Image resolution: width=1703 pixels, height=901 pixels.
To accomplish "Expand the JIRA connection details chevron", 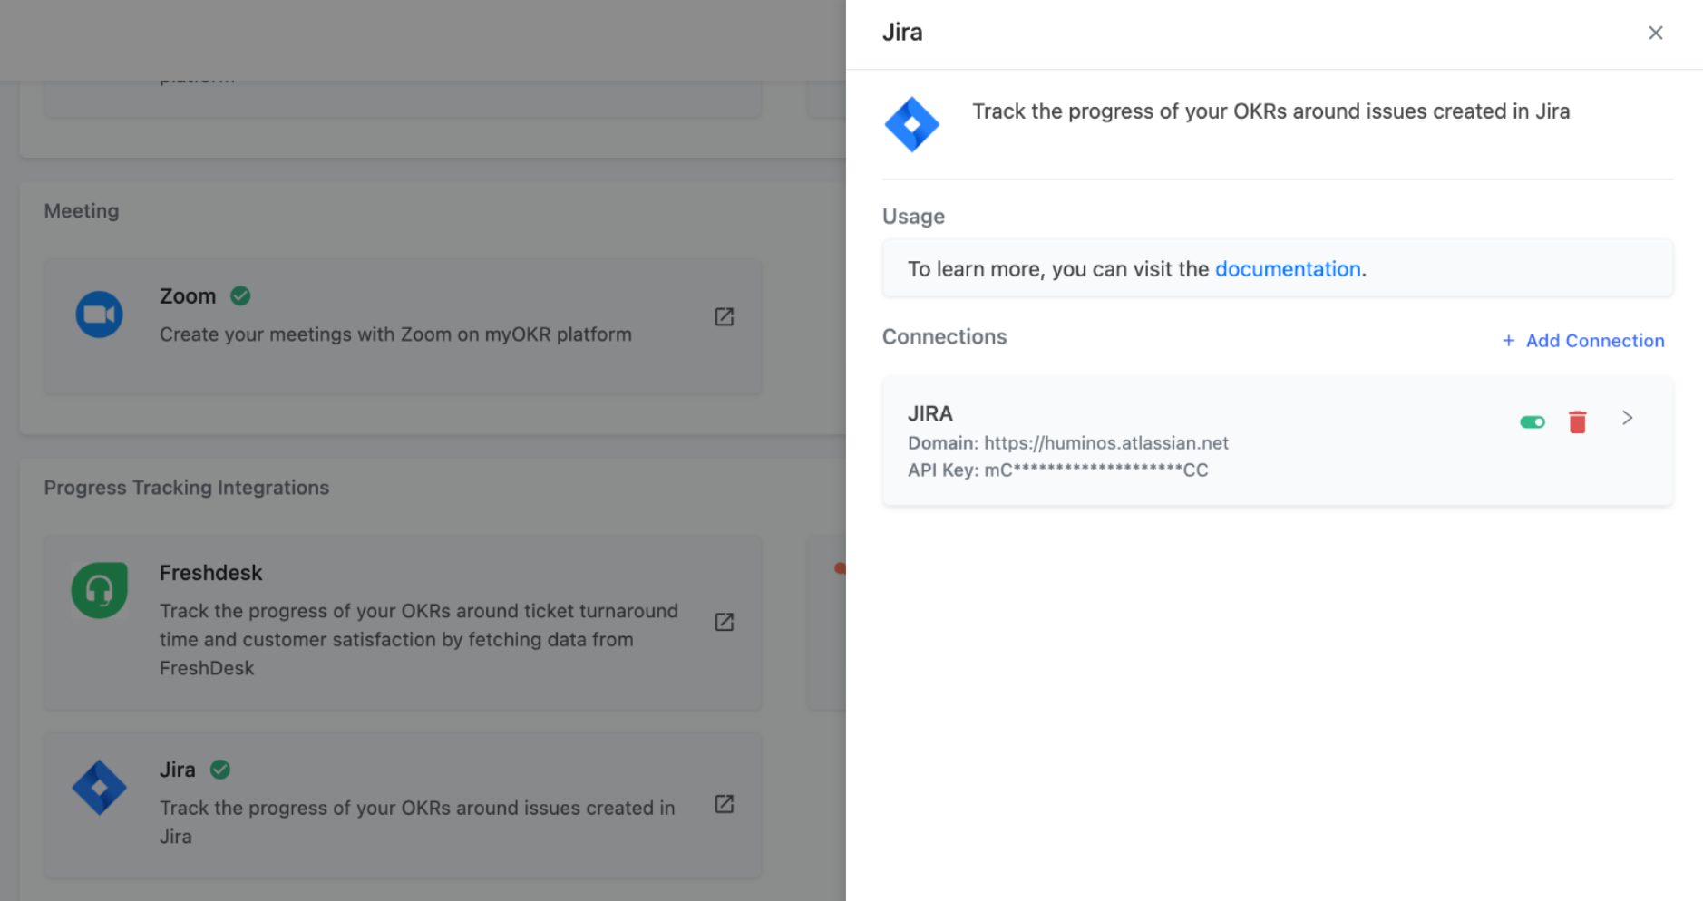I will pyautogui.click(x=1628, y=418).
